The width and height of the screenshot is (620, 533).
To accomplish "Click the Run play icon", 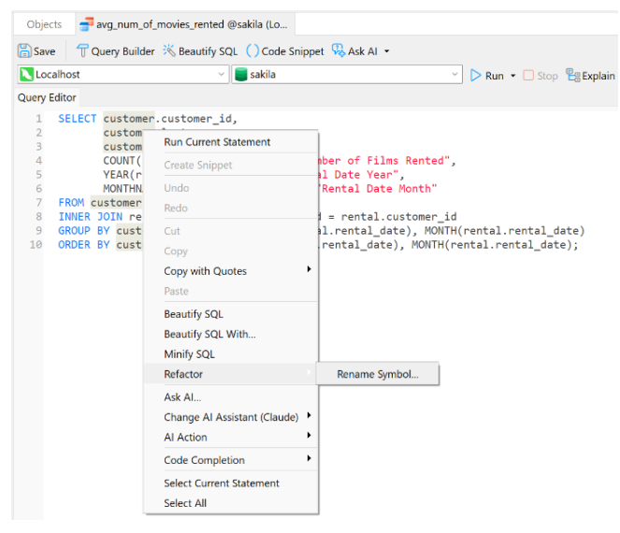I will coord(476,75).
